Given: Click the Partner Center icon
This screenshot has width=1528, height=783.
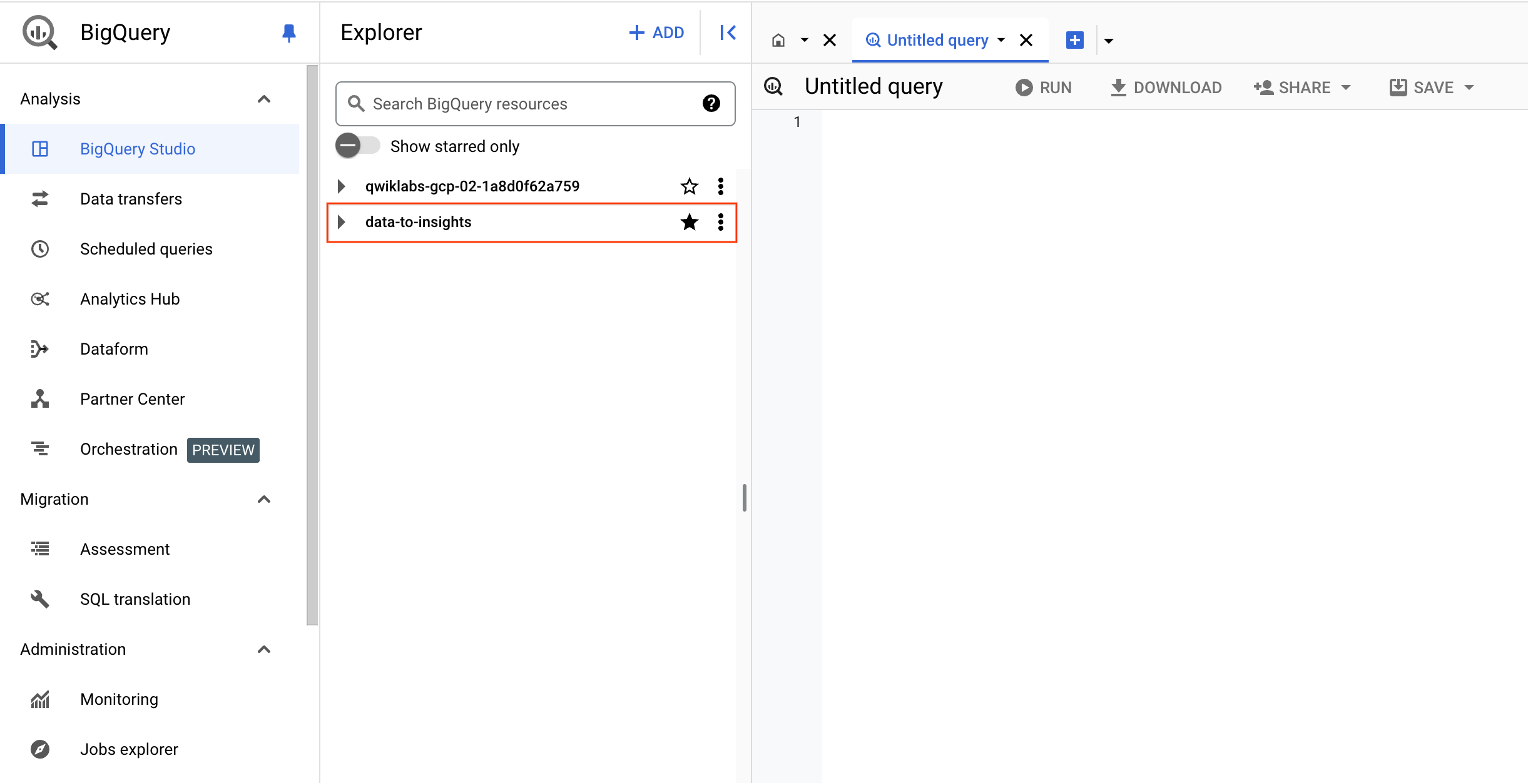Looking at the screenshot, I should tap(40, 399).
